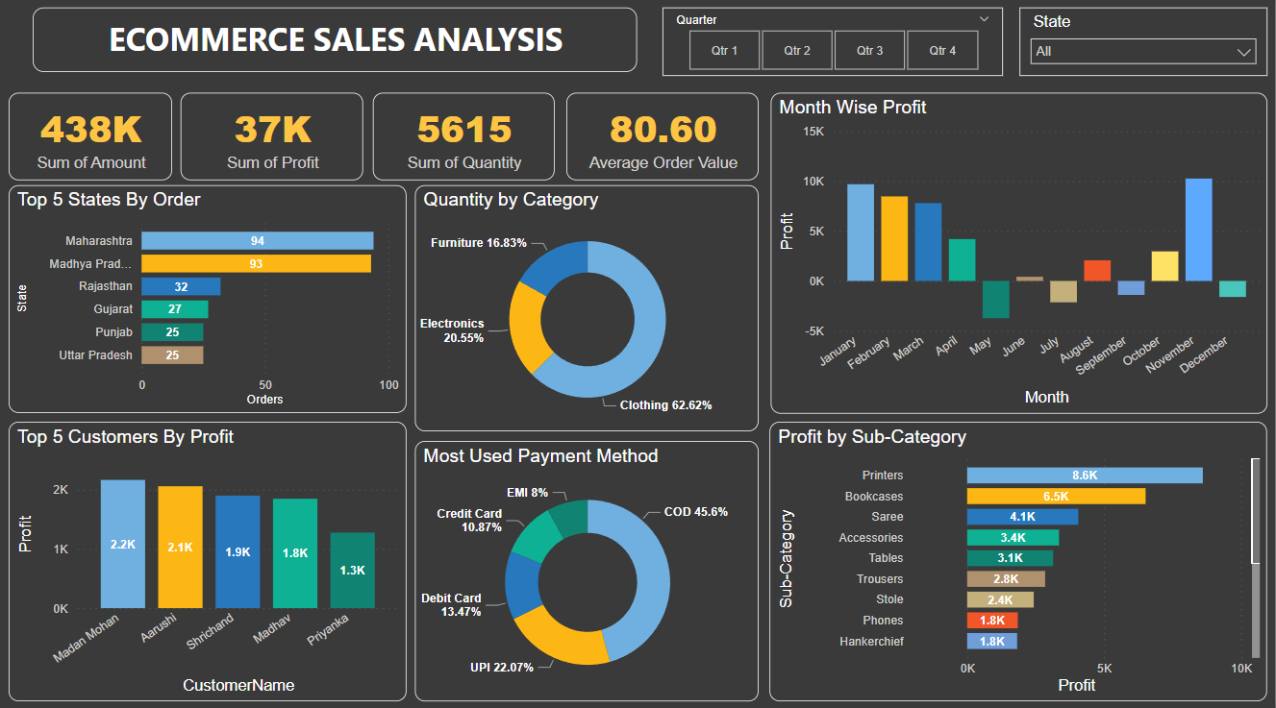Open the State dropdown arrow

(1245, 51)
